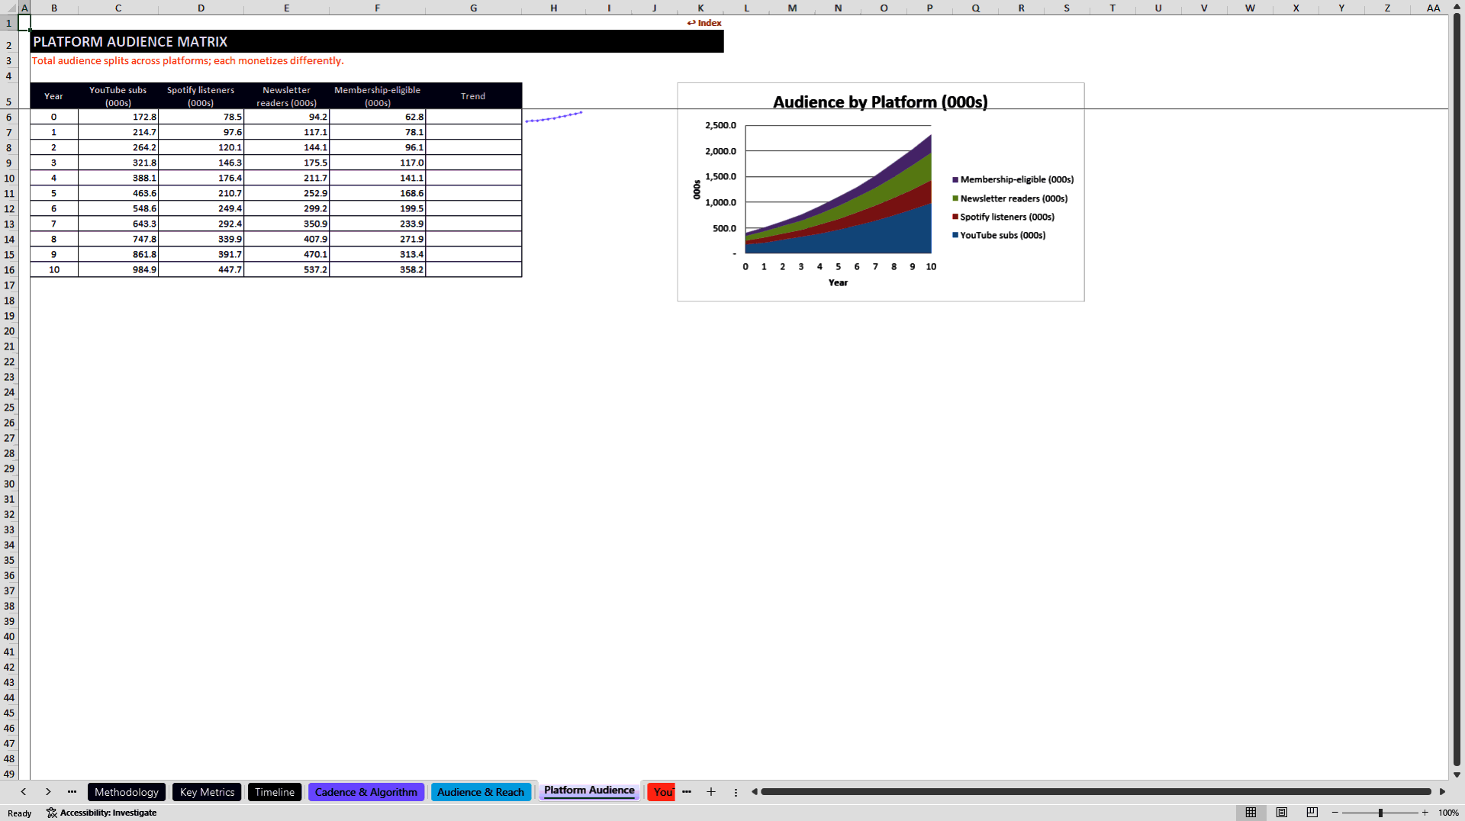Screen dimensions: 1465x821
Task: Select column C header
Action: (x=118, y=8)
